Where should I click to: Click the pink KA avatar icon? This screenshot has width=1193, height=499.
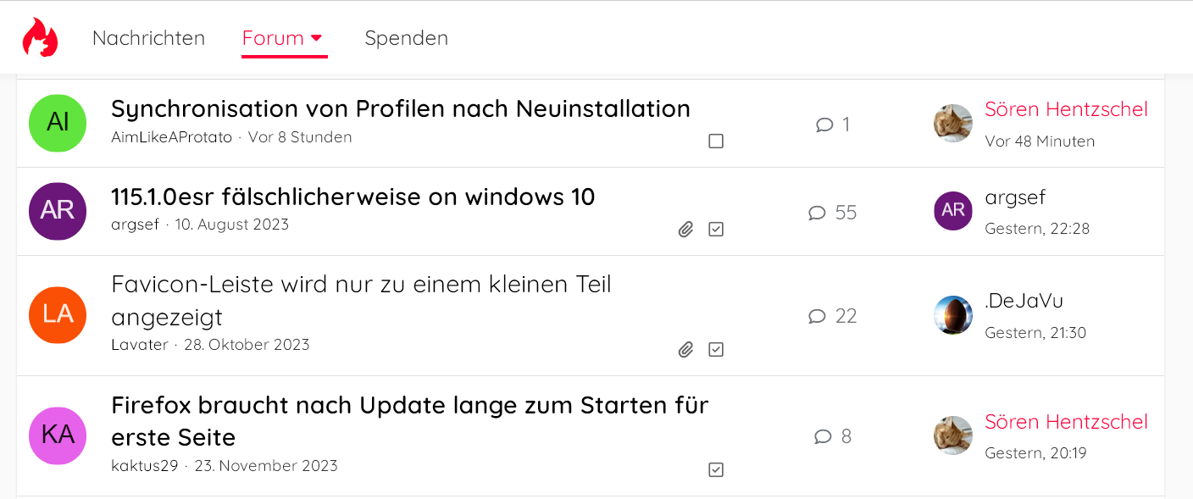click(x=58, y=435)
